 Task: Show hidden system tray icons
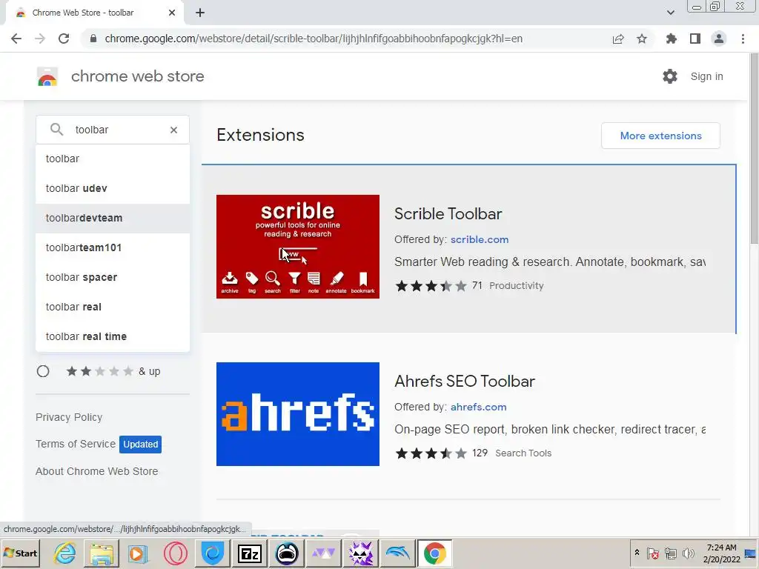[637, 553]
